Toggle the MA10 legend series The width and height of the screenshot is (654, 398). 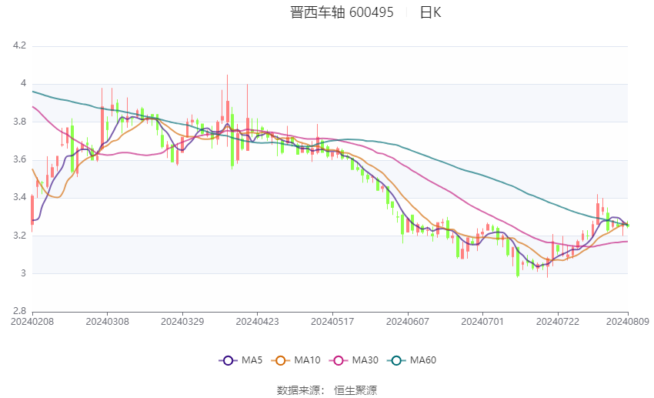[295, 360]
